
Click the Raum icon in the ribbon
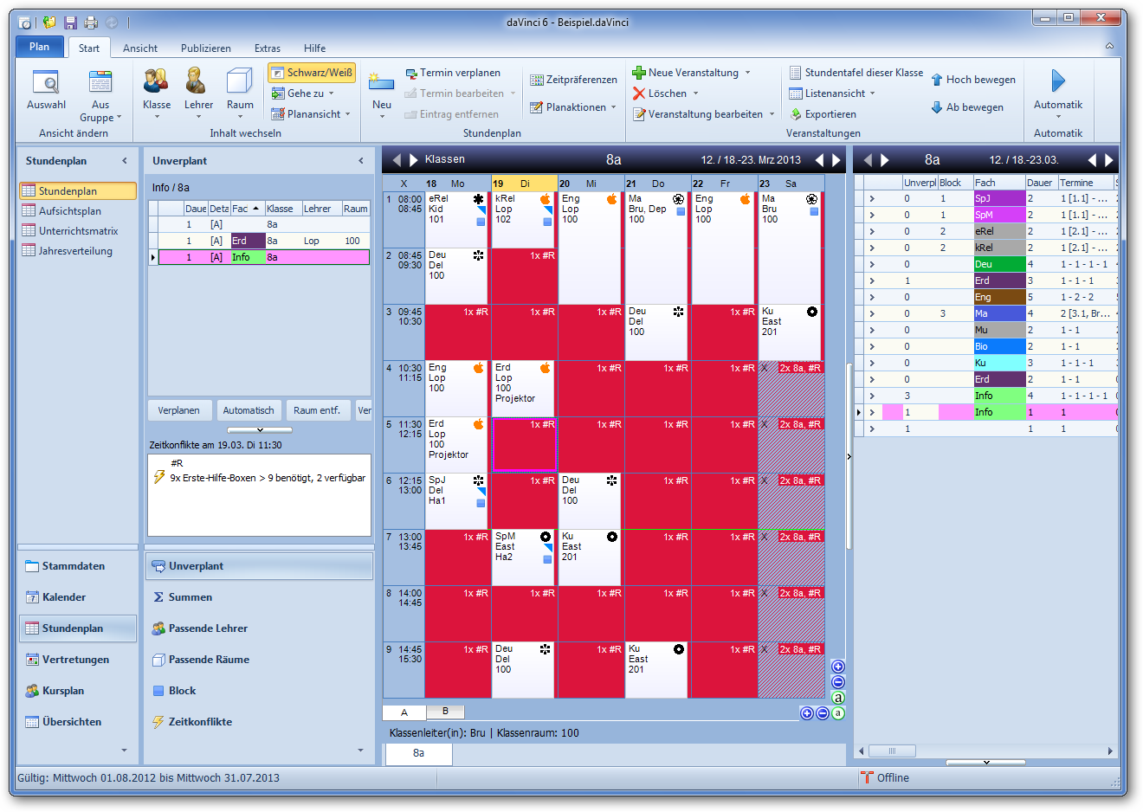pyautogui.click(x=240, y=83)
